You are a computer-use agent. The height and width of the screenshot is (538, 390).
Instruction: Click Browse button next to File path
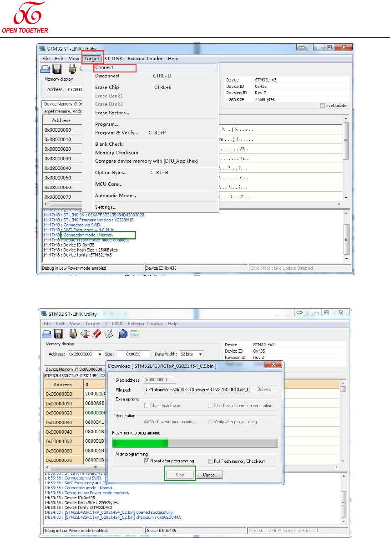264,389
